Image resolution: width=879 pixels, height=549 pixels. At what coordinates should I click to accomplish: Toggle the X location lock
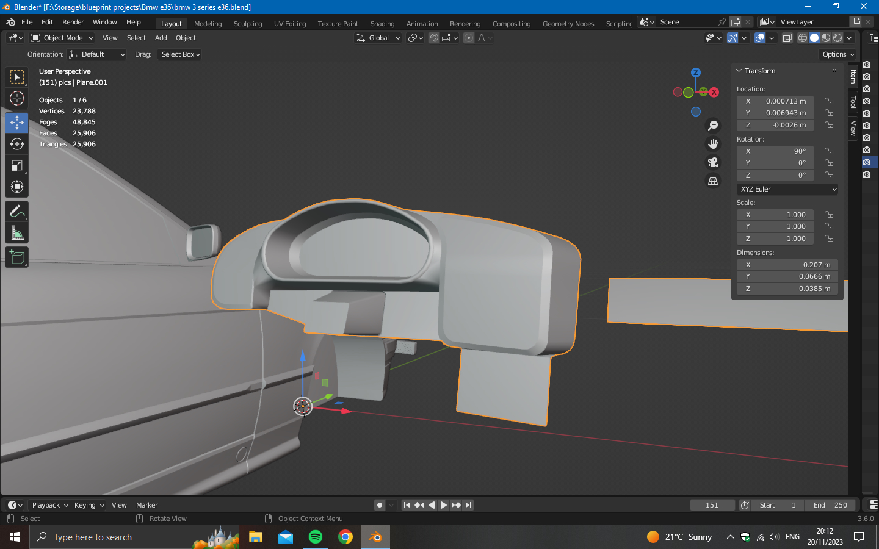pos(828,101)
